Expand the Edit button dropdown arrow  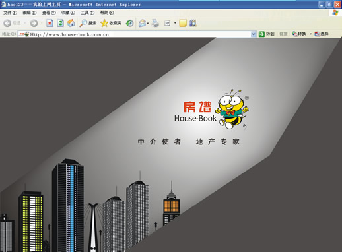(175, 23)
